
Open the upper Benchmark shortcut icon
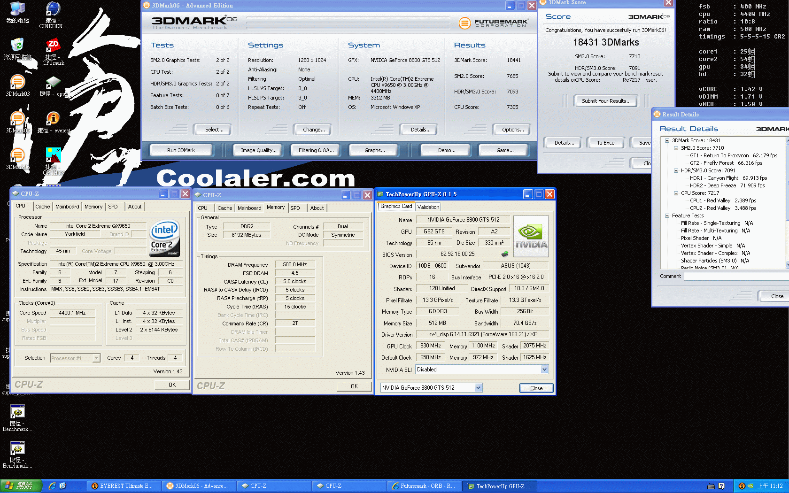17,418
